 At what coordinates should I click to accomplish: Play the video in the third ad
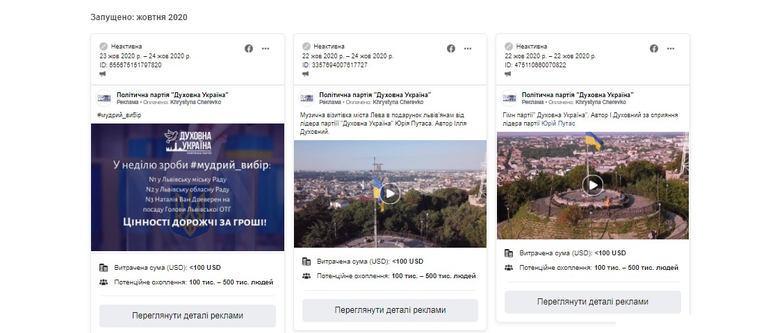tap(593, 185)
